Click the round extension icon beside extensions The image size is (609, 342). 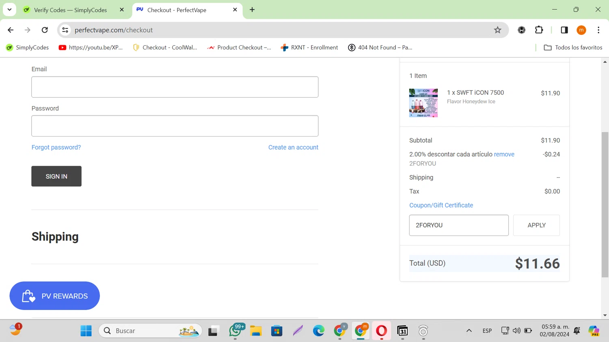pyautogui.click(x=522, y=30)
